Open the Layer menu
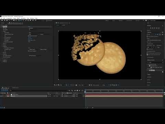165x124 pixels. [x=14, y=18]
